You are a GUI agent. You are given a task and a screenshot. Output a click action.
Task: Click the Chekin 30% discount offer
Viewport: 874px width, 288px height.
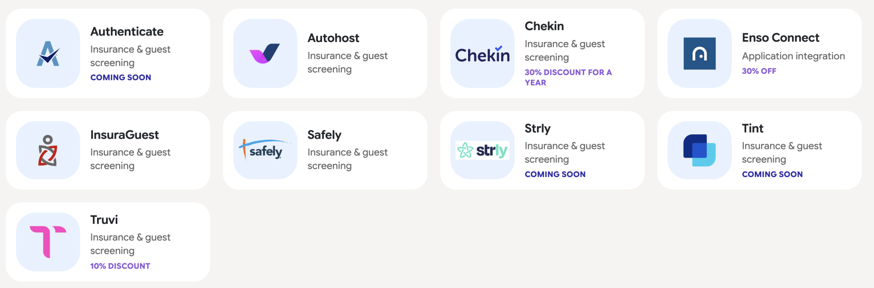[568, 77]
